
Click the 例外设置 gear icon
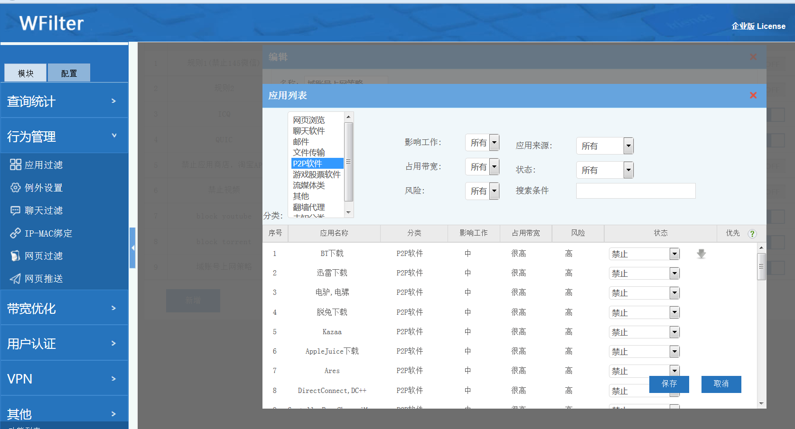[16, 188]
